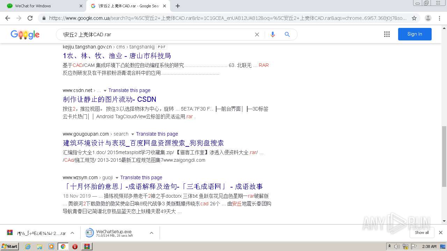Translate the www.csdn.net result page
The width and height of the screenshot is (447, 251).
pyautogui.click(x=129, y=90)
